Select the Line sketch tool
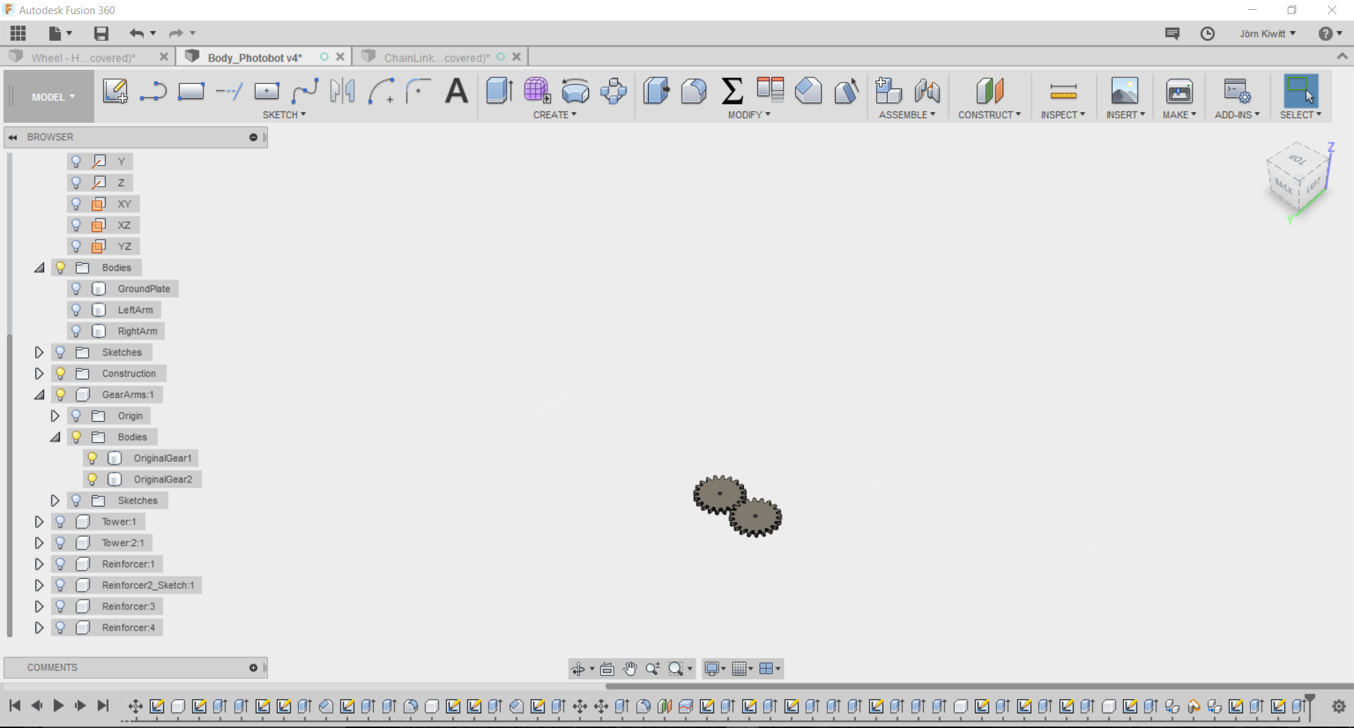1354x728 pixels. (152, 91)
